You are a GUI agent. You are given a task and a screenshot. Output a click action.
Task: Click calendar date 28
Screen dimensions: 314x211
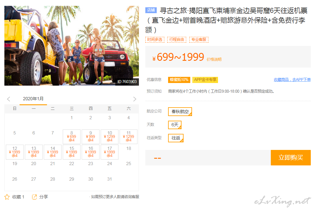pyautogui.click(x=53, y=179)
